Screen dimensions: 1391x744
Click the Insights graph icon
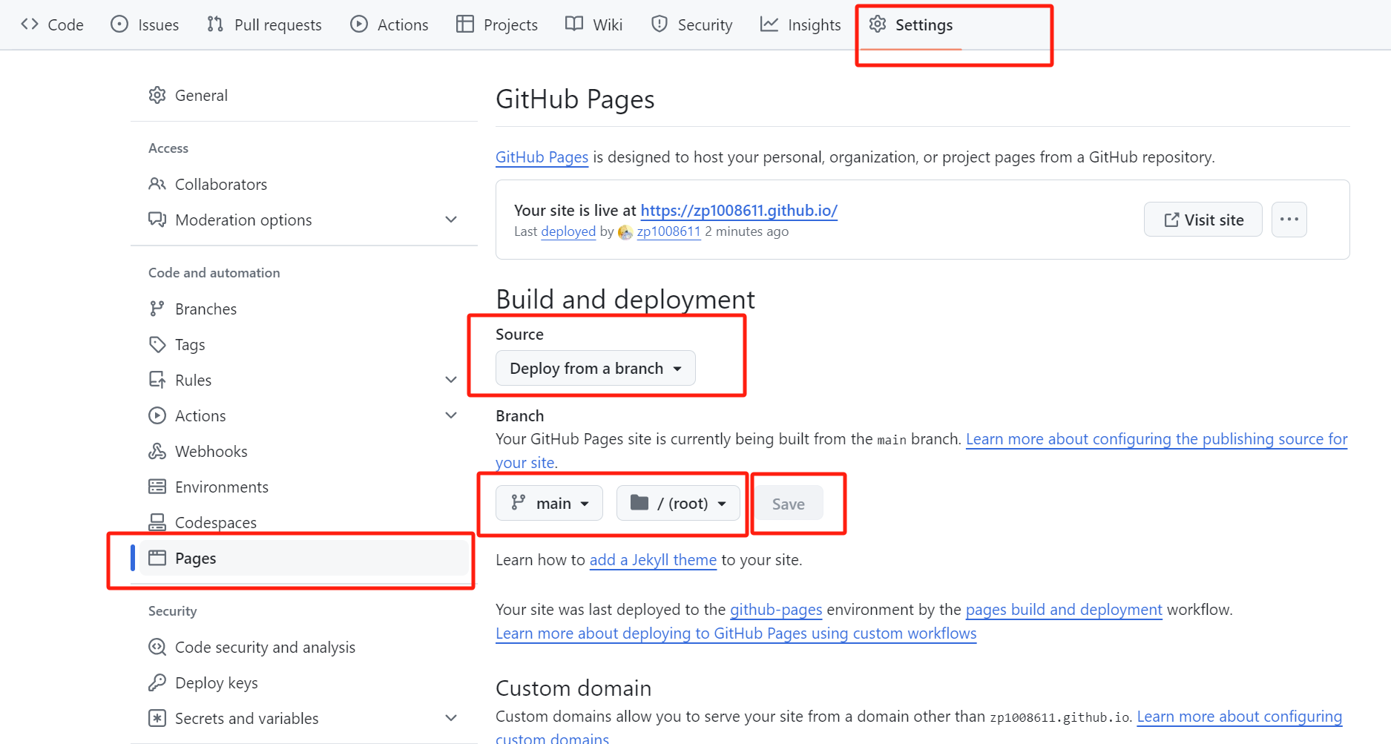click(769, 24)
